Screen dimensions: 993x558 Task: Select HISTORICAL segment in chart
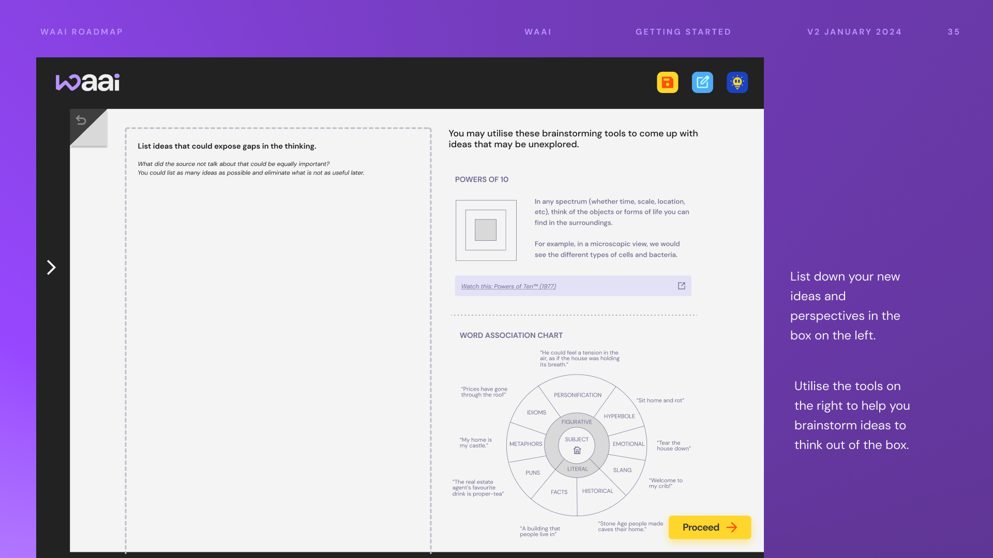(x=597, y=491)
